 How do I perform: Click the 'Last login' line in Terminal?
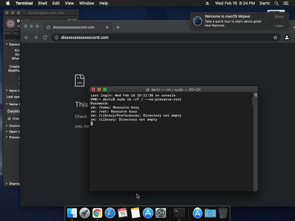tap(133, 95)
